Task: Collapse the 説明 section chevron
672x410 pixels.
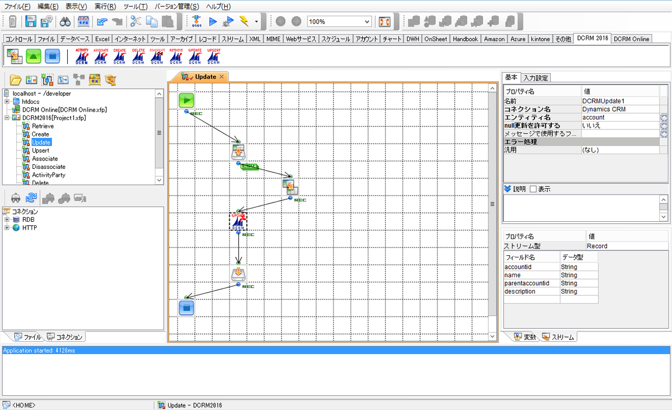Action: coord(507,189)
